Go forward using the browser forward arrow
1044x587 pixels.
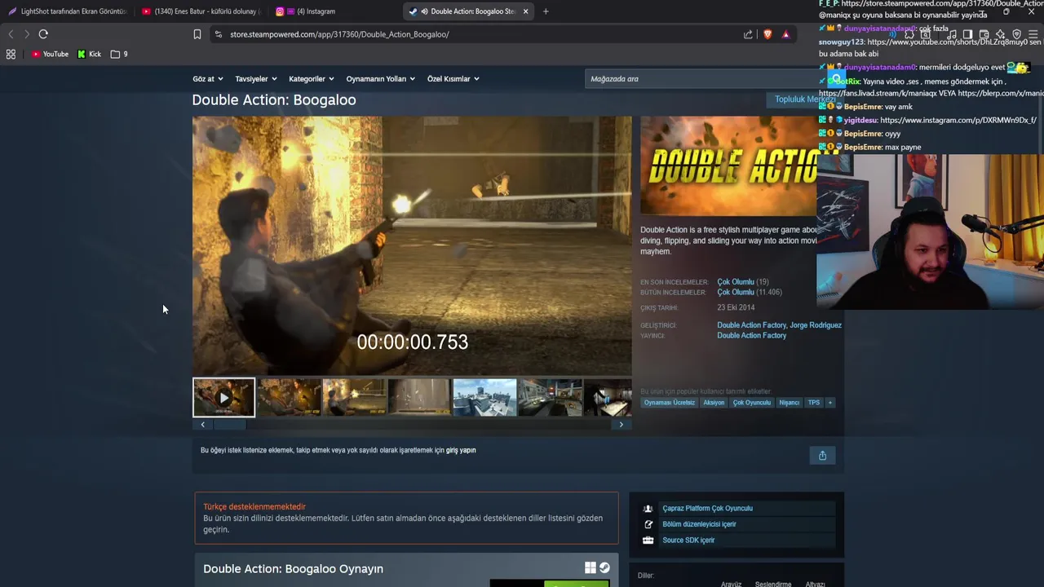(26, 34)
